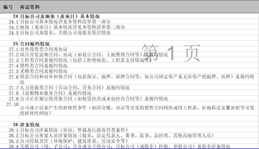This screenshot has width=259, height=149.
Task: Select the number cell 26.3
Action: pyautogui.click(x=13, y=141)
